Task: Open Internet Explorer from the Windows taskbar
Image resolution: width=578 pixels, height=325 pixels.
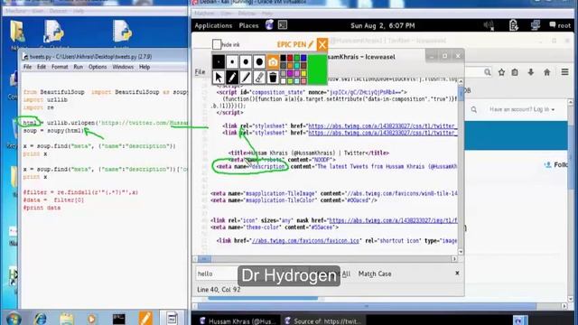Action: point(40,319)
